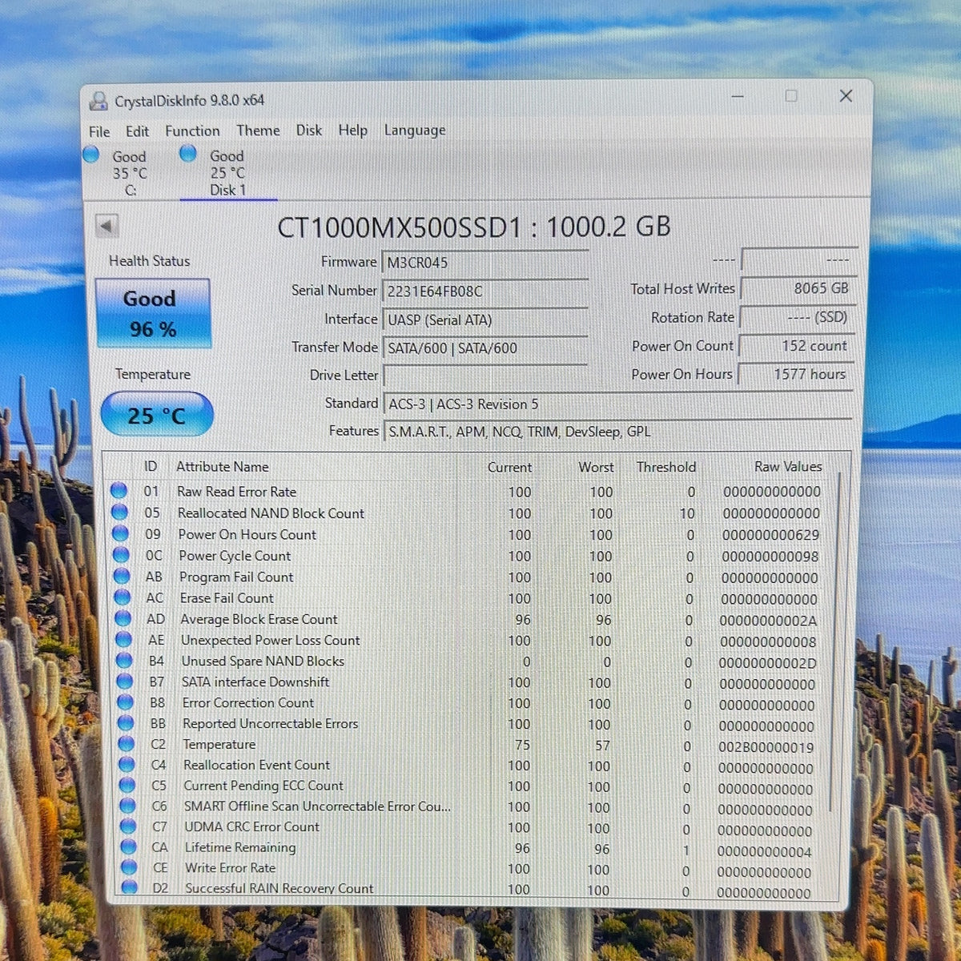
Task: Click Power On Hours value 1577 hours
Action: [x=796, y=374]
